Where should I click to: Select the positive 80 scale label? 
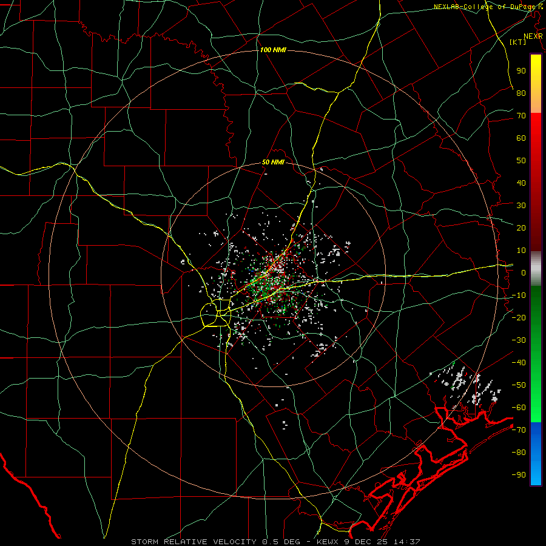521,93
